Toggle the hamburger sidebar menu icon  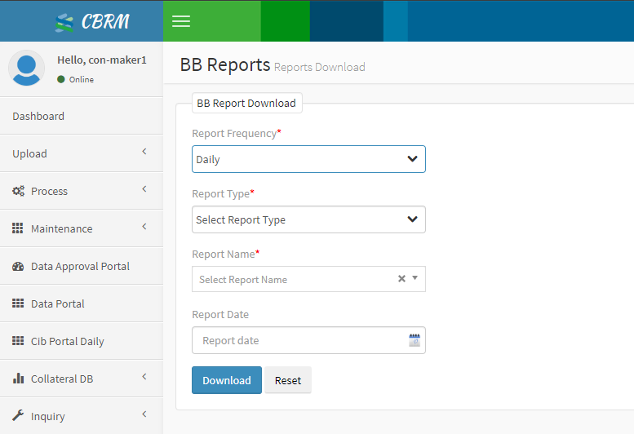point(181,21)
